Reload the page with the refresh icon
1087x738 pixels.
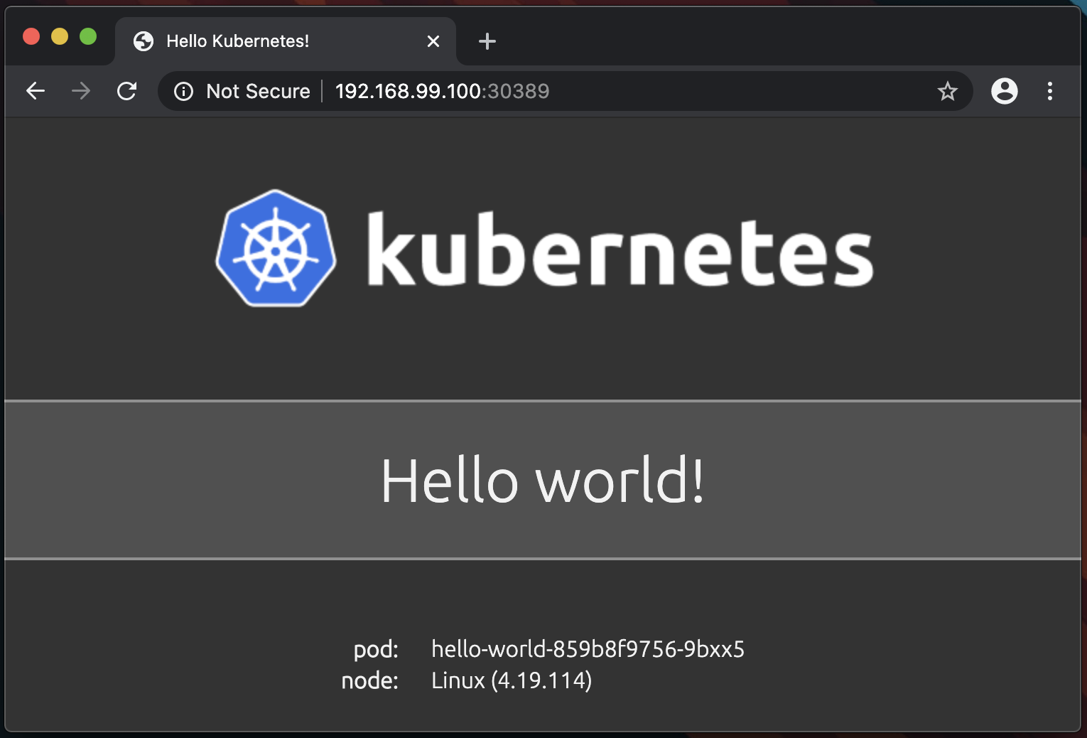pyautogui.click(x=126, y=91)
